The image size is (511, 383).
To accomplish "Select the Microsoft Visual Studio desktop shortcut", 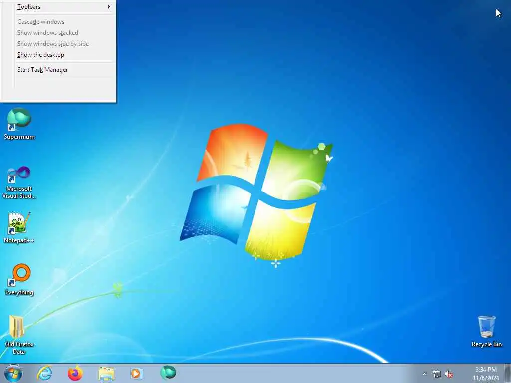I will (19, 183).
